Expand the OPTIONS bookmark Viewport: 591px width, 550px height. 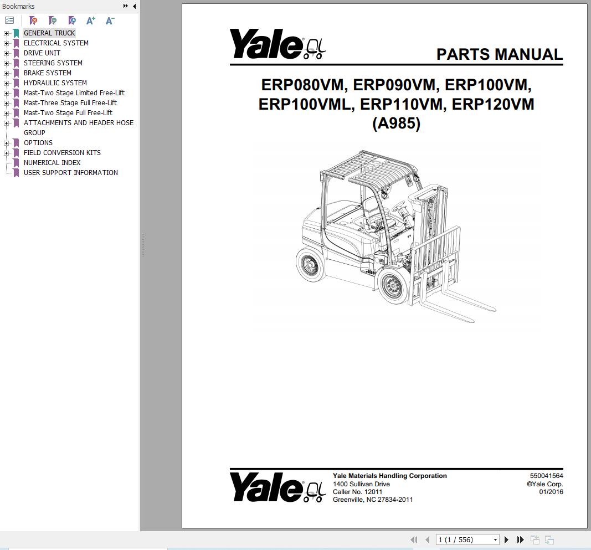6,142
